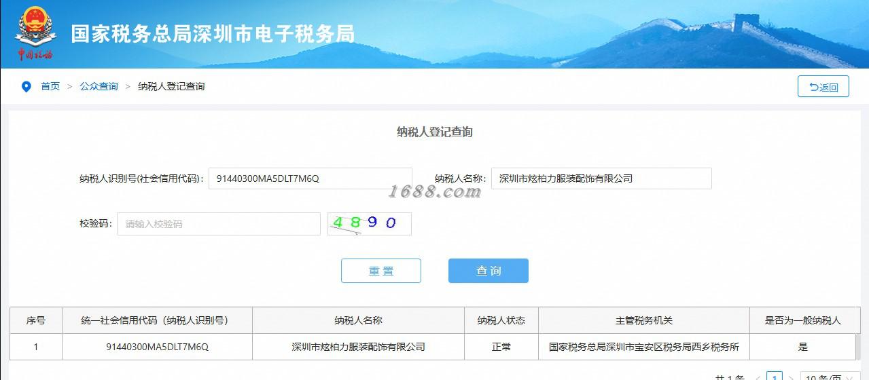Click 纳税人登记查询 breadcrumb text
The width and height of the screenshot is (869, 380).
171,86
